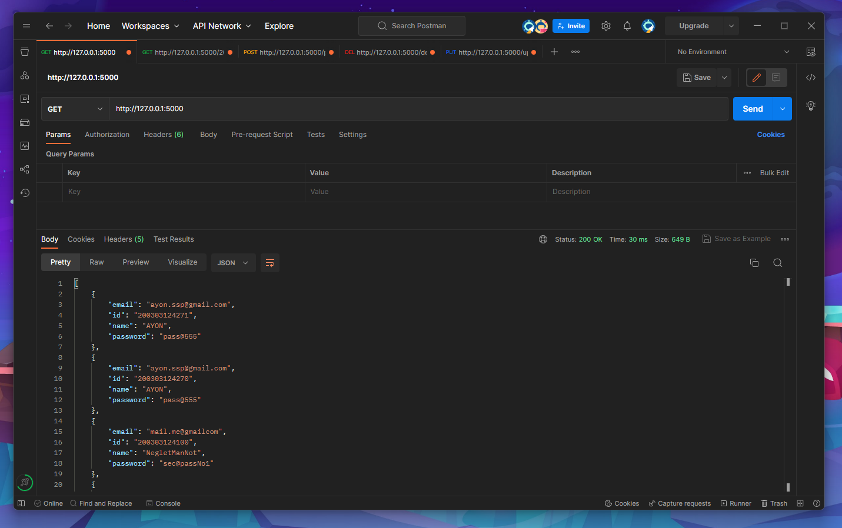Switch response view to Preview
Screen dimensions: 842x528
tap(136, 262)
